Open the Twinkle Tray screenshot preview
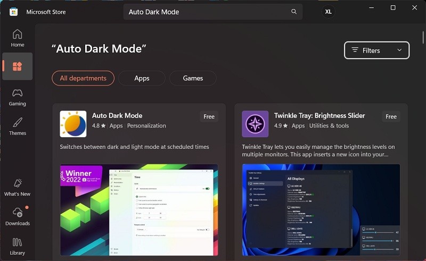 tap(321, 210)
